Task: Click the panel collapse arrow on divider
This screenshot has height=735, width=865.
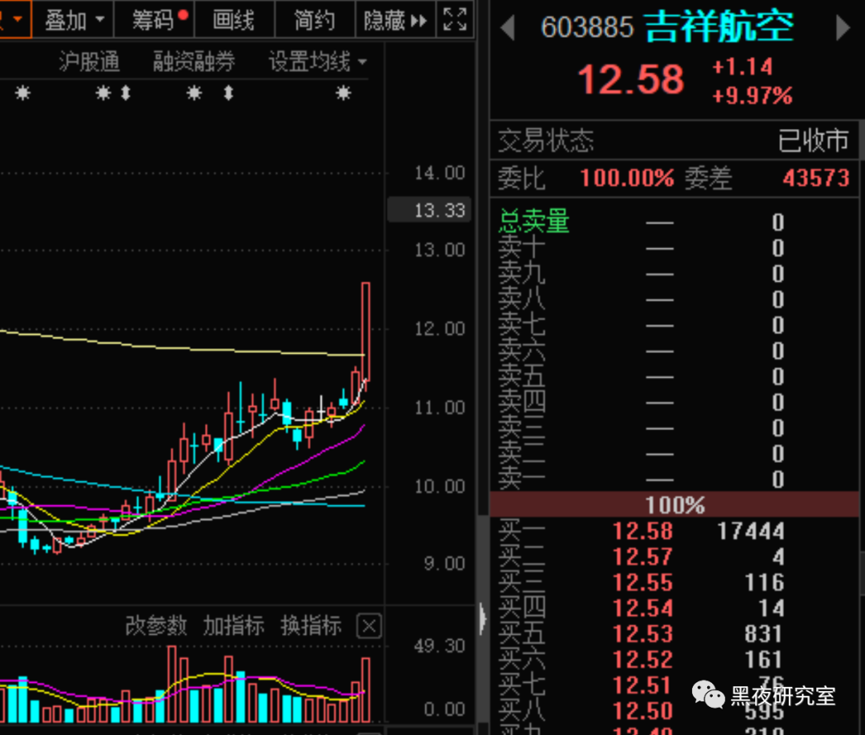Action: pyautogui.click(x=483, y=619)
